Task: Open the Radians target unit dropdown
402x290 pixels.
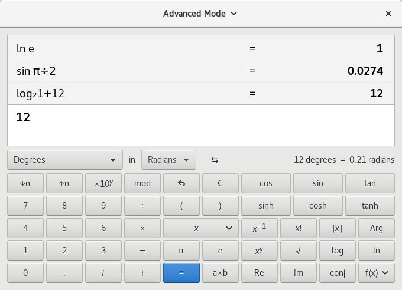Action: point(168,160)
